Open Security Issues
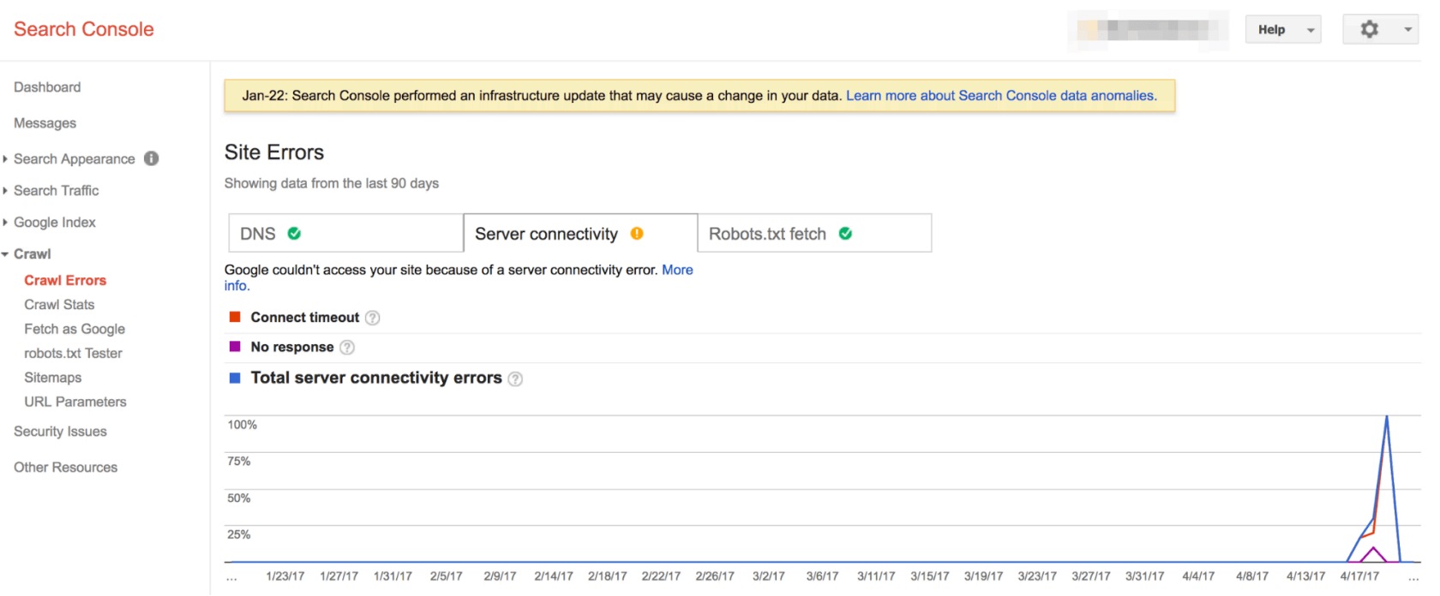1440x596 pixels. click(x=60, y=432)
